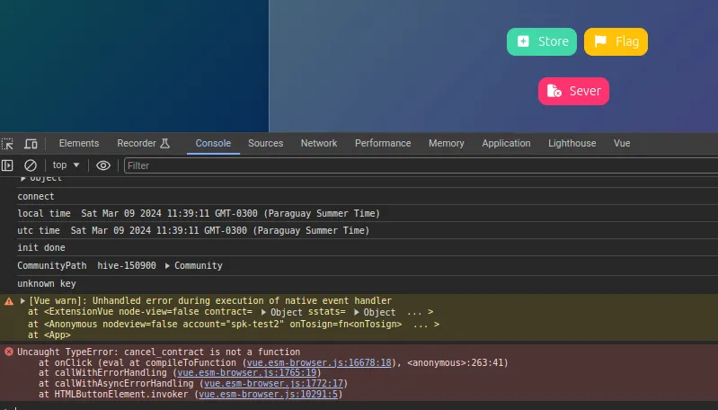Screen dimensions: 718x410
Task: Open the Network tab
Action: click(x=319, y=143)
